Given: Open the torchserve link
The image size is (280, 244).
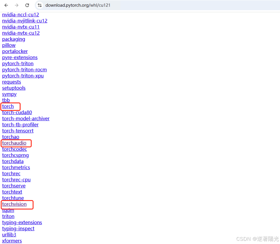Looking at the screenshot, I should tap(14, 186).
